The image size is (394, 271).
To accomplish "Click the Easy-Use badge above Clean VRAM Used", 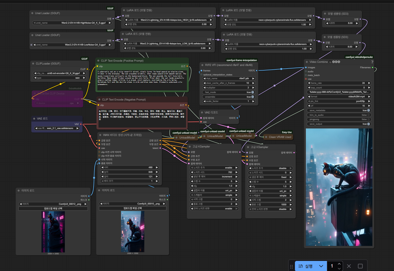I will 287,132.
